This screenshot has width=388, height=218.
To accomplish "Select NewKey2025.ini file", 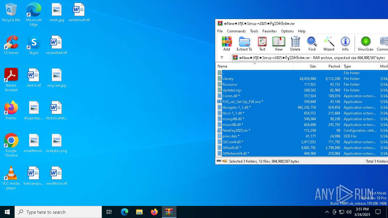I will tap(302, 130).
